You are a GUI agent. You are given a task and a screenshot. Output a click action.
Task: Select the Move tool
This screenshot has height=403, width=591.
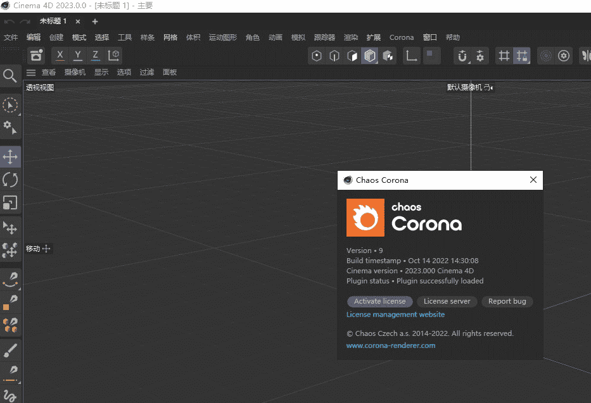point(11,156)
